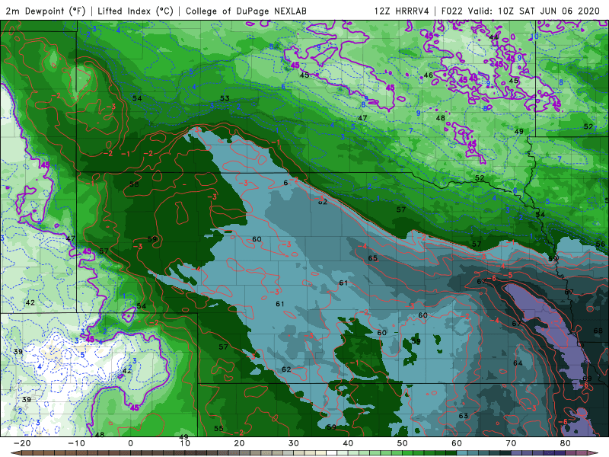
Task: Click the black 46 dewpoint value on map
Action: click(x=429, y=75)
